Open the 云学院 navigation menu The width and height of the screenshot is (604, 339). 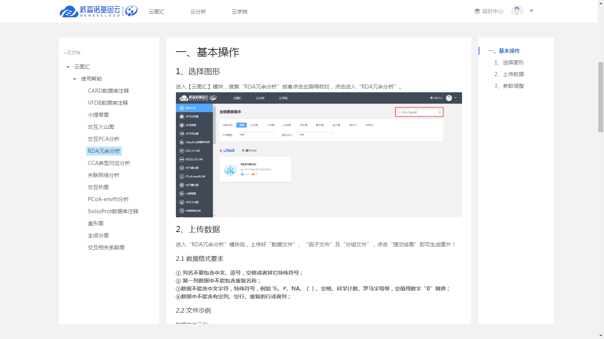tap(240, 12)
